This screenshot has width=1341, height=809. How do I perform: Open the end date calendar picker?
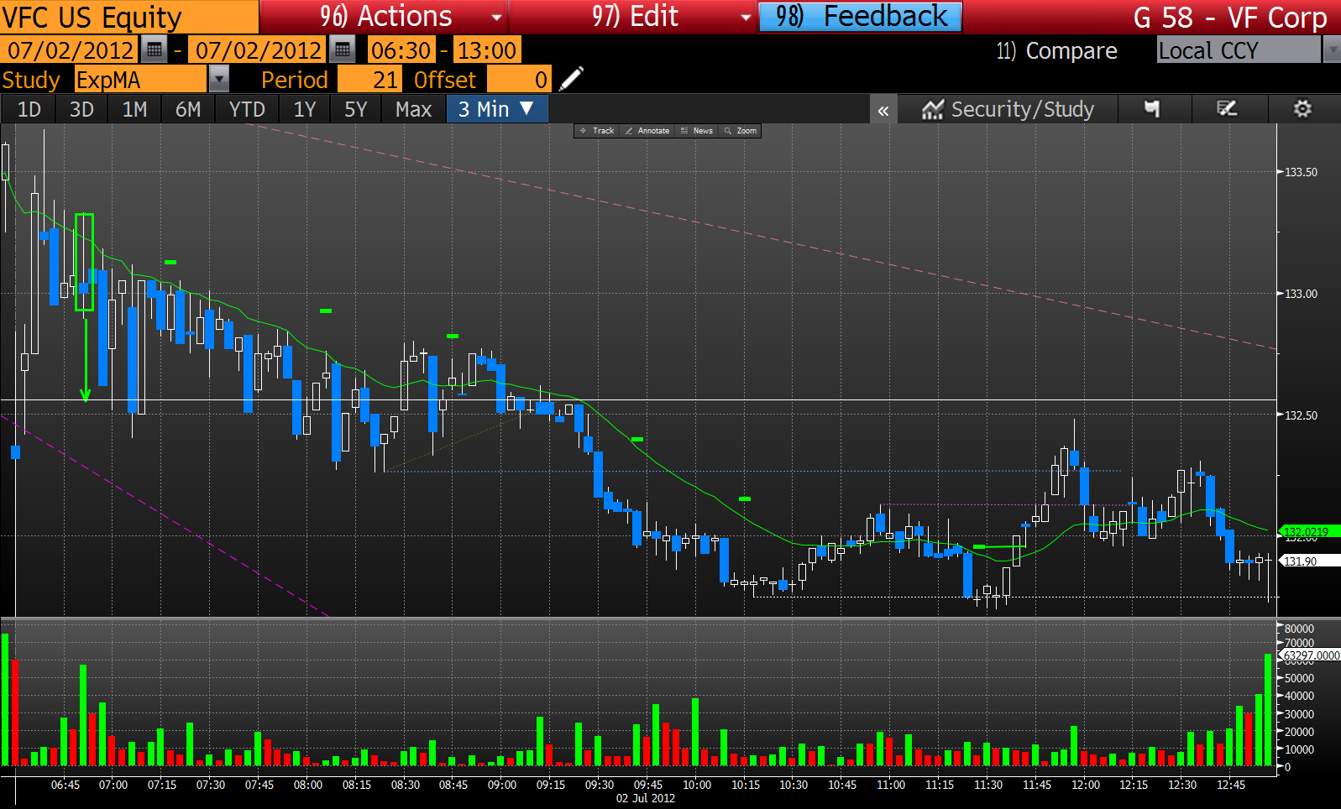pos(342,50)
